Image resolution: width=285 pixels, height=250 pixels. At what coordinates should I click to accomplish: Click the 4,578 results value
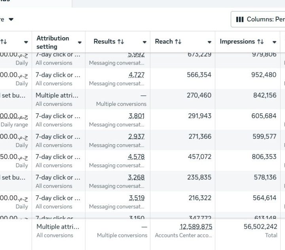coord(137,157)
